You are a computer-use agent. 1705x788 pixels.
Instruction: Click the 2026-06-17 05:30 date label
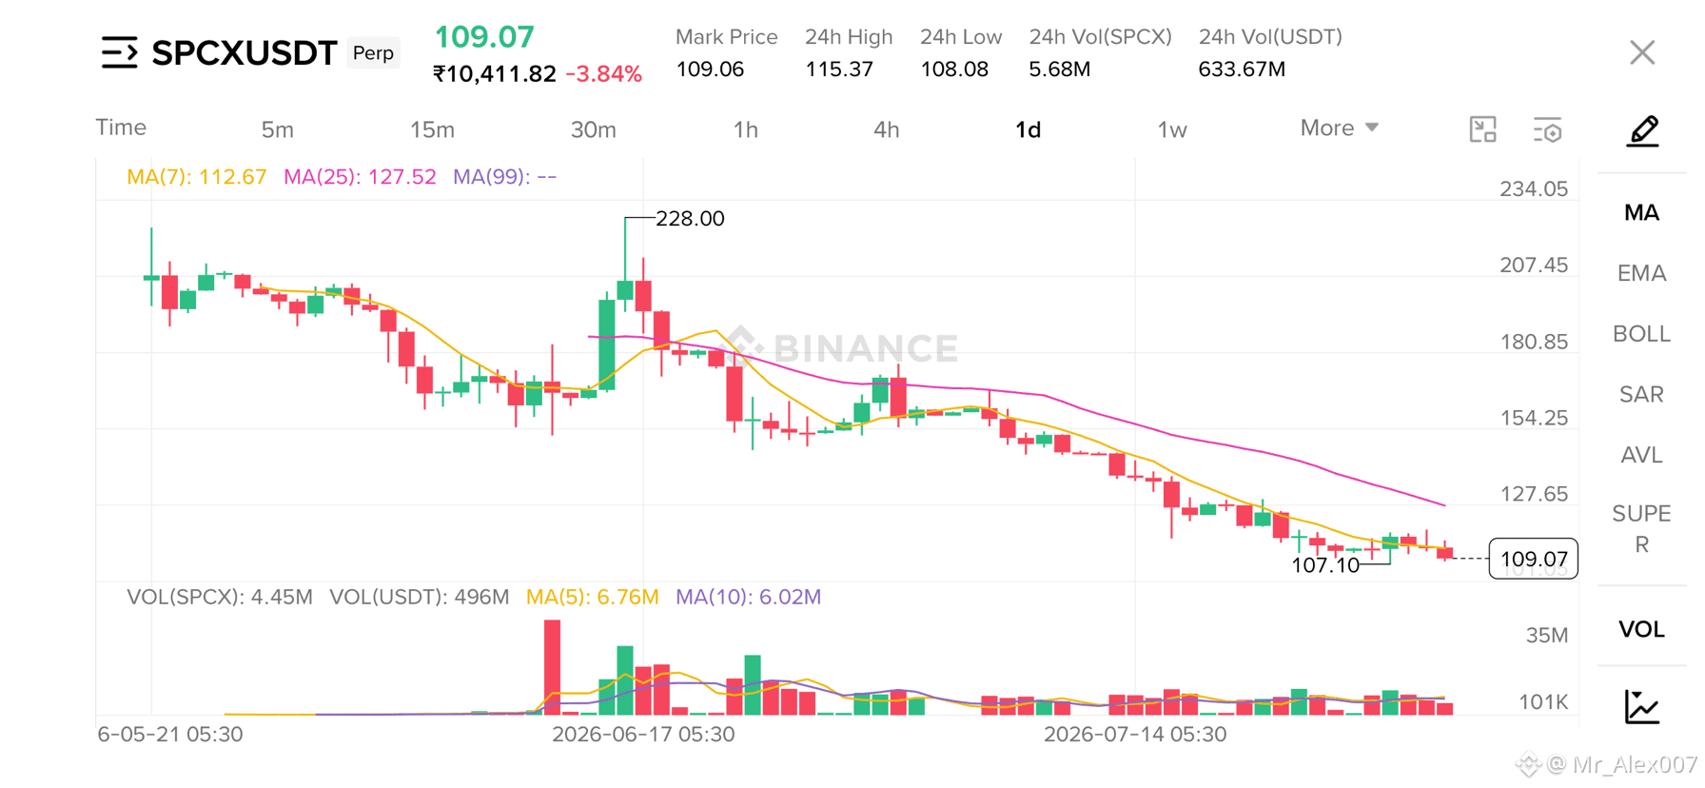(643, 735)
